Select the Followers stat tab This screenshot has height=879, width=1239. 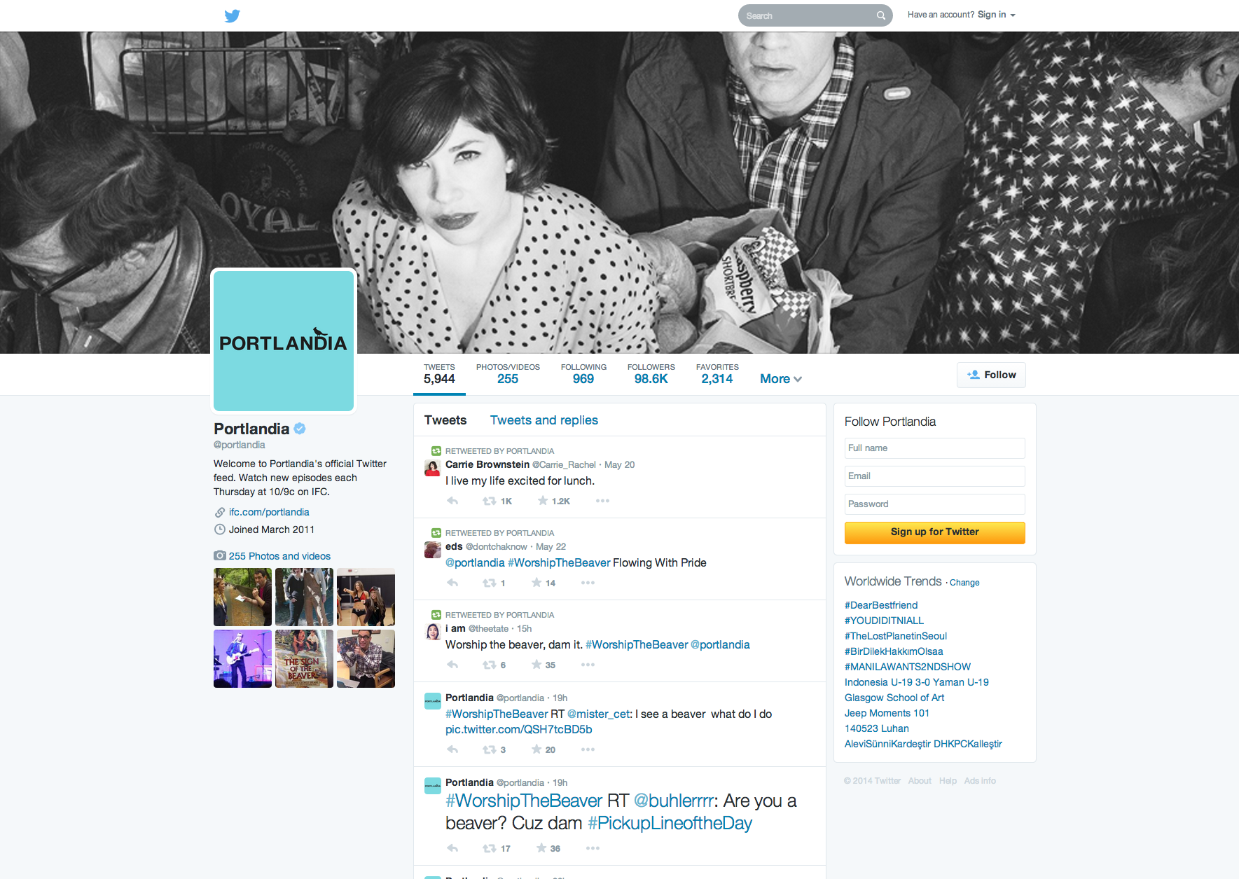pos(651,374)
